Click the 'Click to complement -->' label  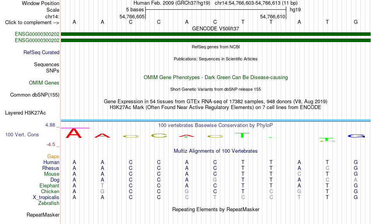(32, 23)
